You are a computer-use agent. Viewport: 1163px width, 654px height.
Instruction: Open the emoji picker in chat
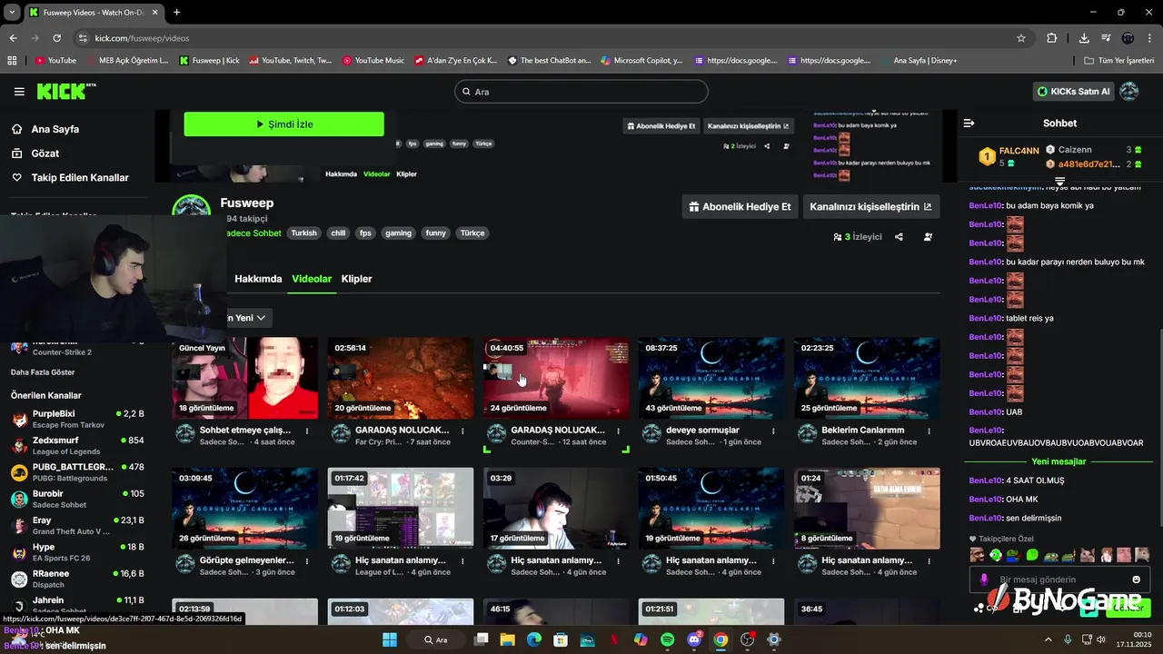click(x=1136, y=580)
